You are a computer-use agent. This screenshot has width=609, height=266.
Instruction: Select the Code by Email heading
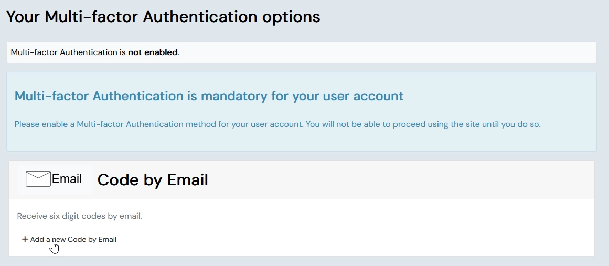[153, 180]
